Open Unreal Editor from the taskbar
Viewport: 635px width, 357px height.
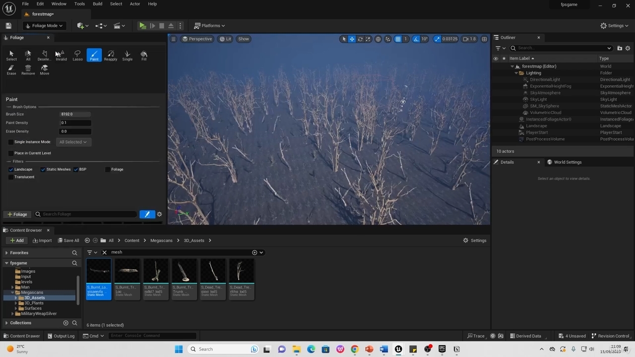[398, 349]
